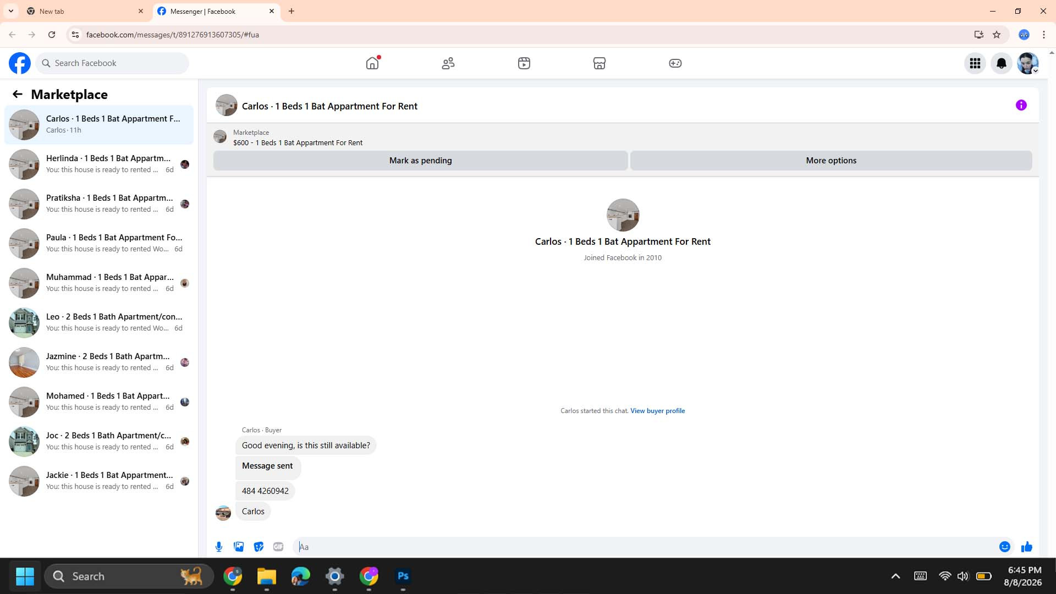Open the Paula conversation
The width and height of the screenshot is (1056, 594).
tap(99, 244)
